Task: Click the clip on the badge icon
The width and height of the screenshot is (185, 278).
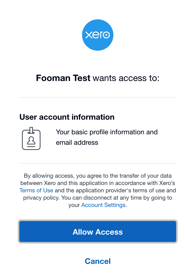Action: (31, 129)
